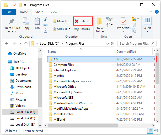Switch to the Share ribbon tab
The image size is (161, 135).
pos(39,12)
